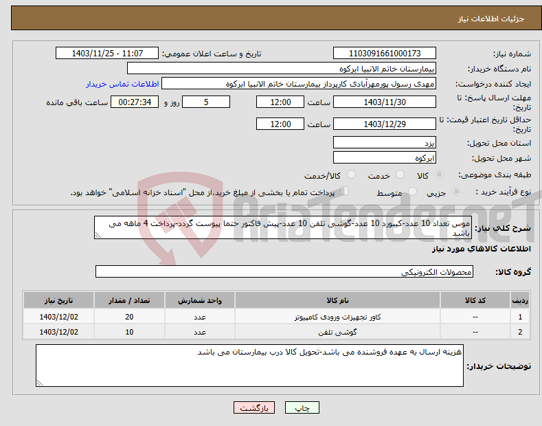The image size is (542, 426).
Task: Open the اطلاعات تماس خریدار link
Action: point(122,84)
